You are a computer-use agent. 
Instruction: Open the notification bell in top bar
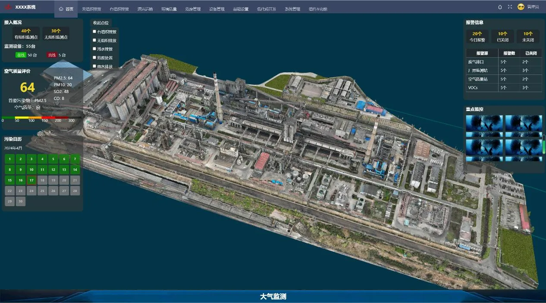point(500,7)
